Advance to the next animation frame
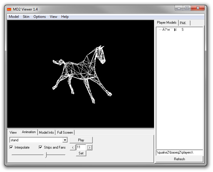 (x=89, y=147)
